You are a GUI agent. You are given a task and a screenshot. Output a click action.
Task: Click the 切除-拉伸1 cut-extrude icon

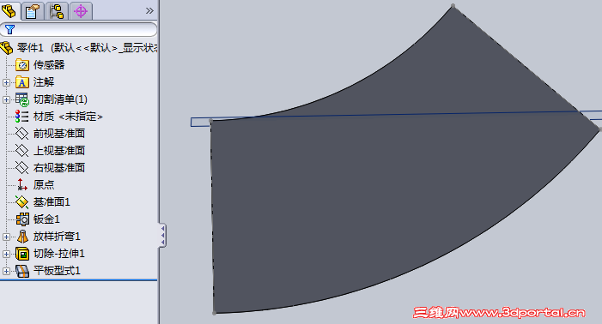[x=22, y=254]
